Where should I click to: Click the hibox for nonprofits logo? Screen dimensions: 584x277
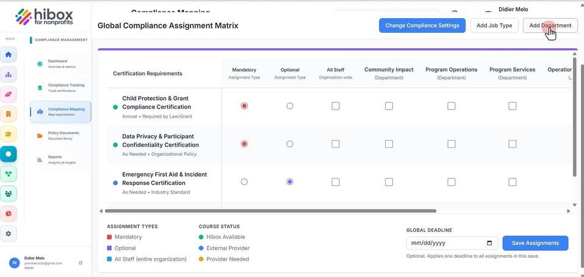[x=45, y=16]
